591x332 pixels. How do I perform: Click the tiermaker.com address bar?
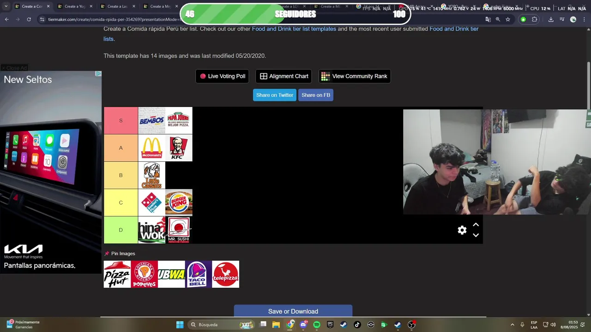click(x=113, y=19)
